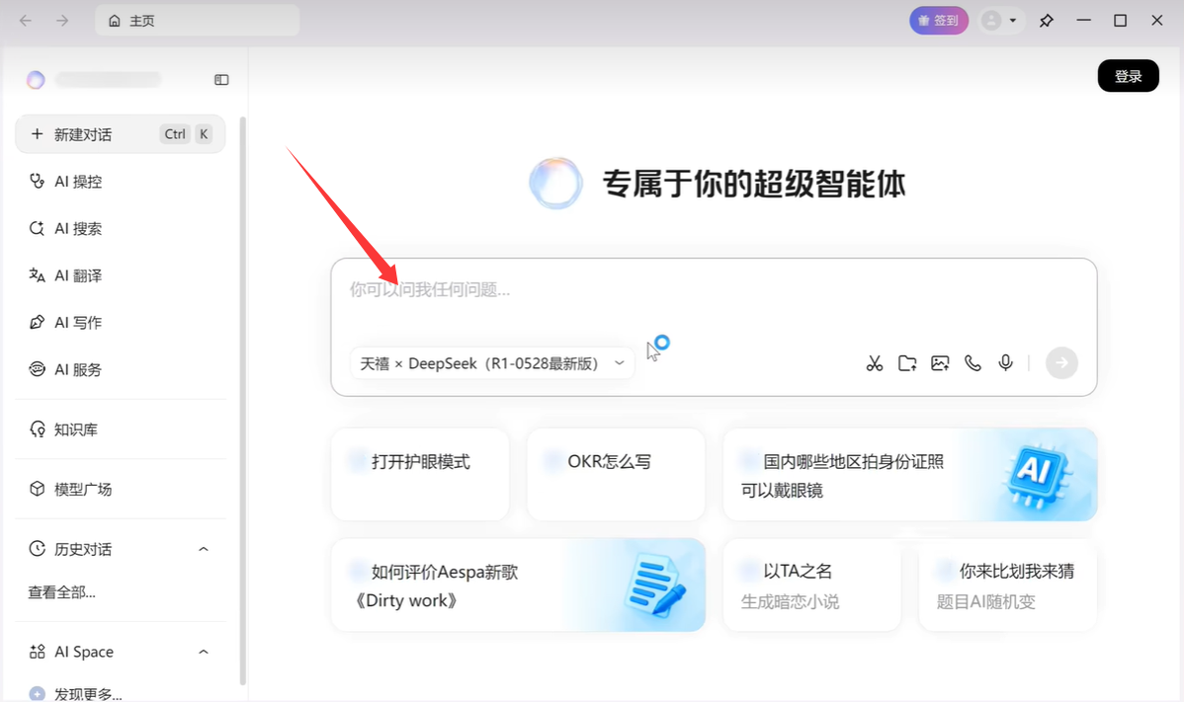
Task: Click 查看全部... to view all history
Action: pos(62,592)
